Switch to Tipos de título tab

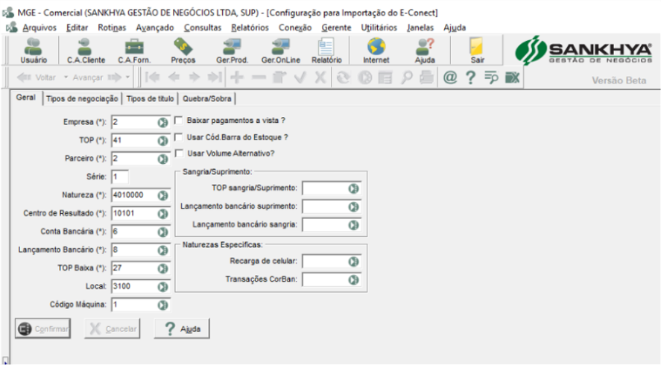[x=150, y=98]
